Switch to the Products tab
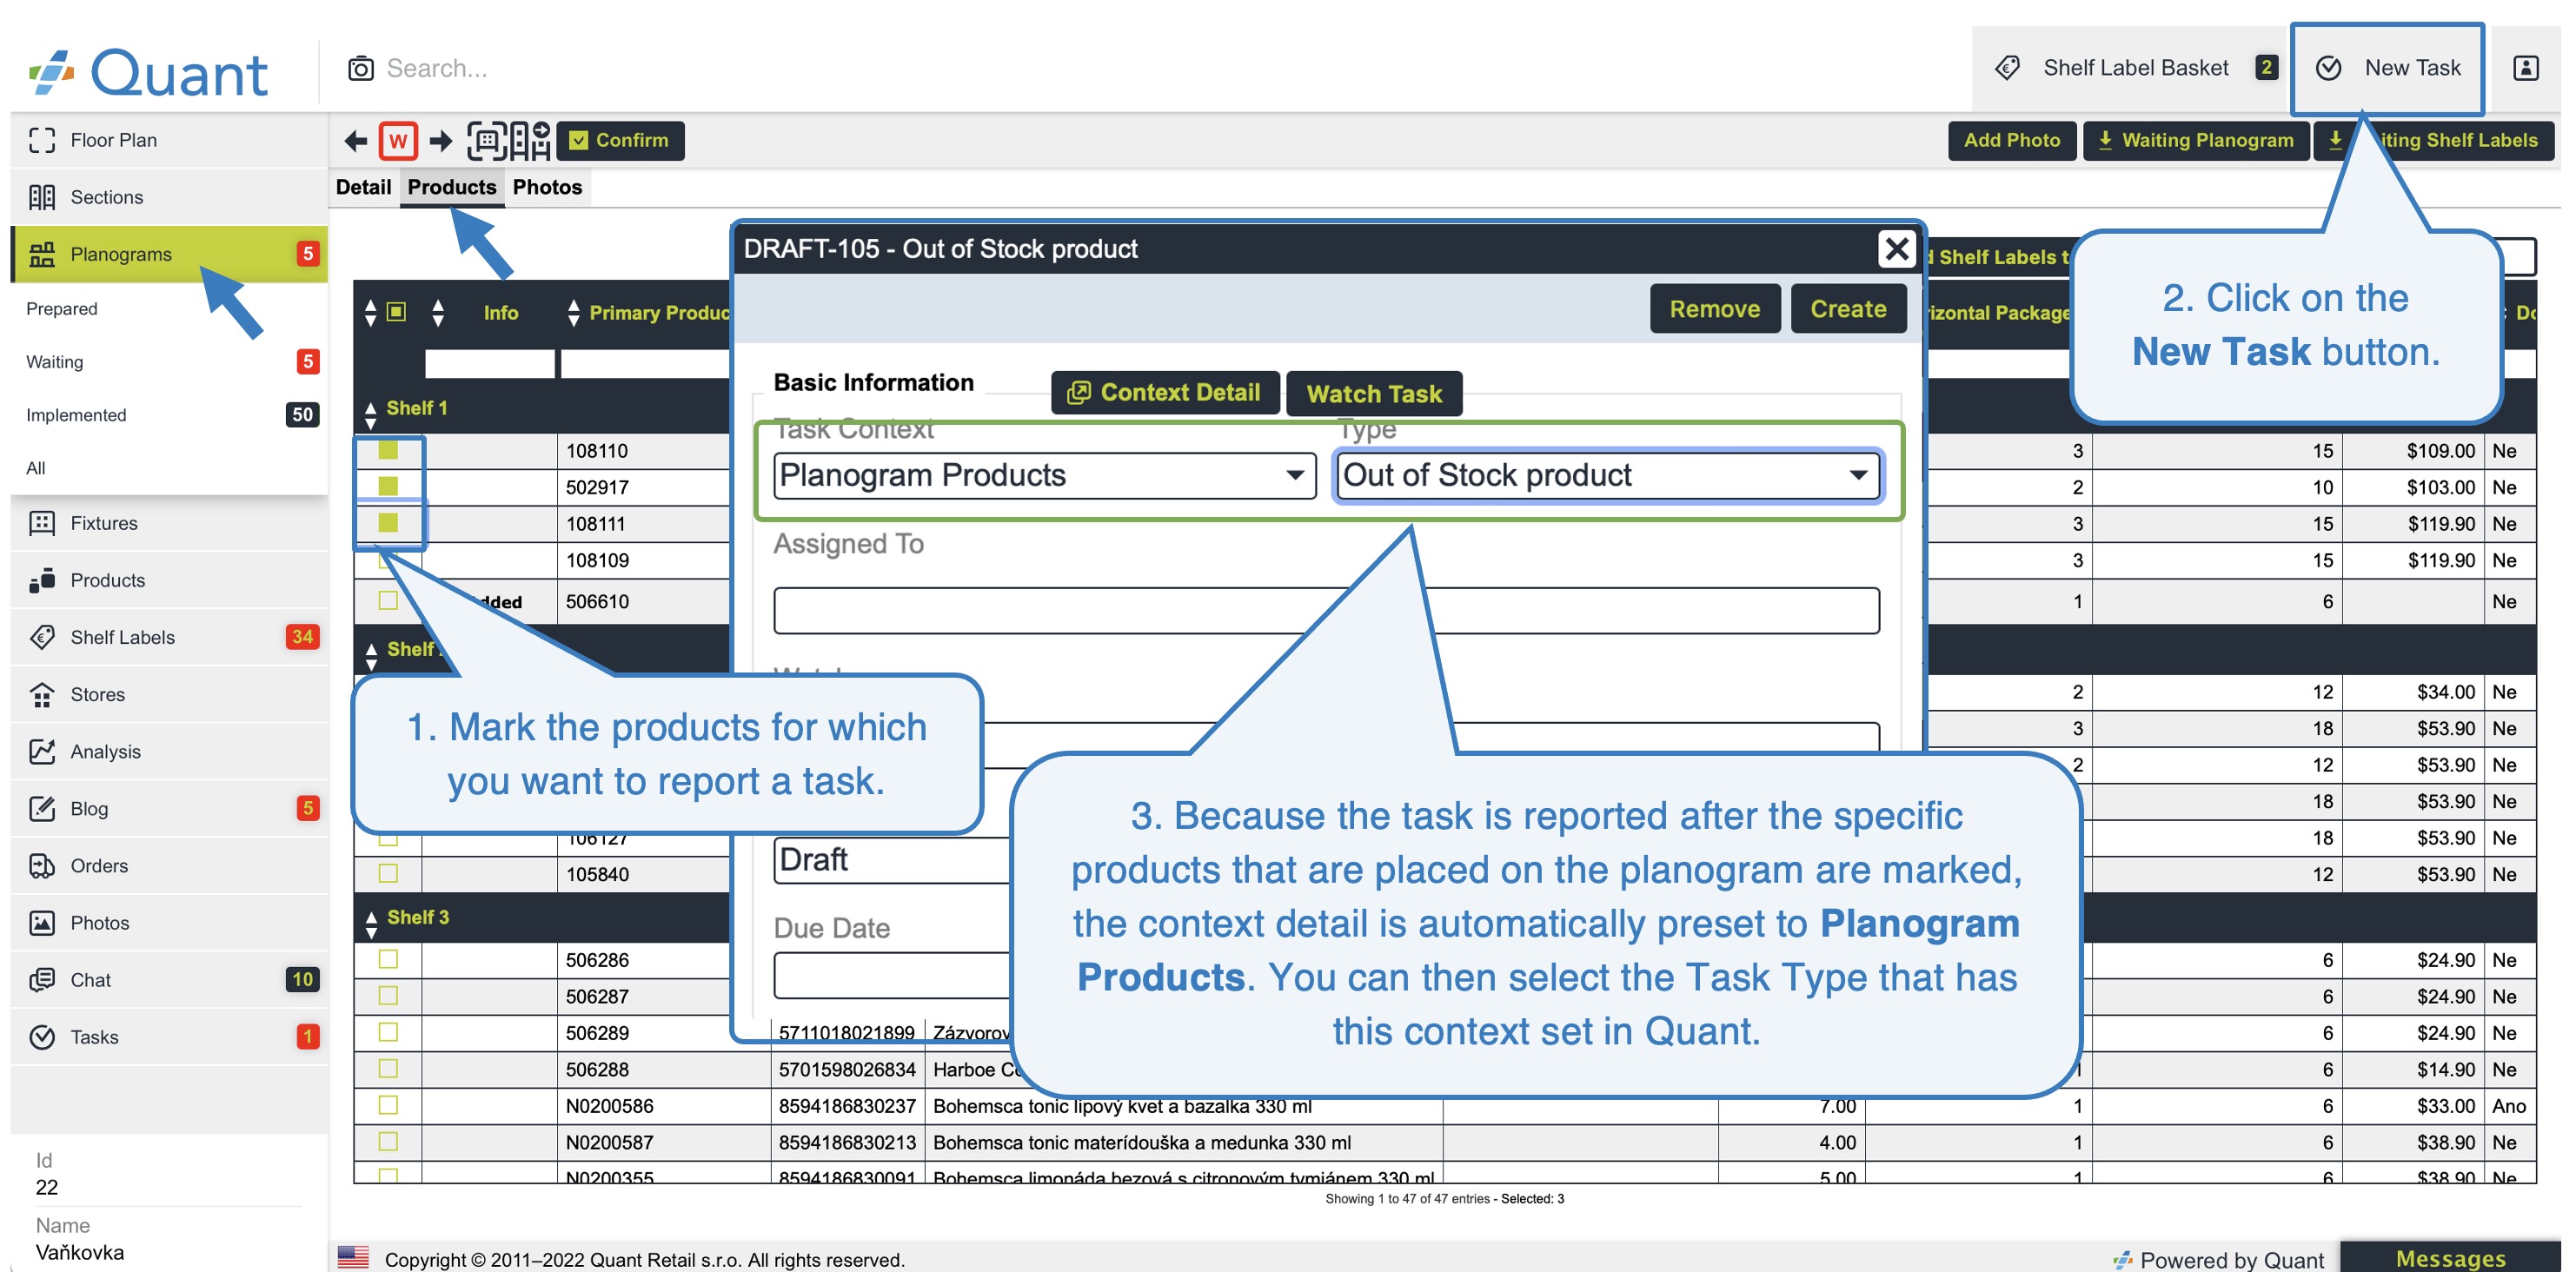The width and height of the screenshot is (2576, 1272). click(x=452, y=187)
